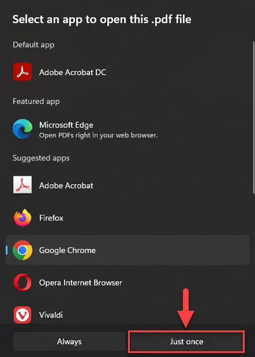Choose Microsoft Edge featured app entry
255x357 pixels.
tap(127, 129)
